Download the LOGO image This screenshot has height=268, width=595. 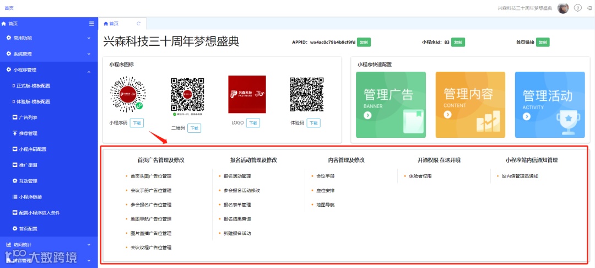coord(253,122)
